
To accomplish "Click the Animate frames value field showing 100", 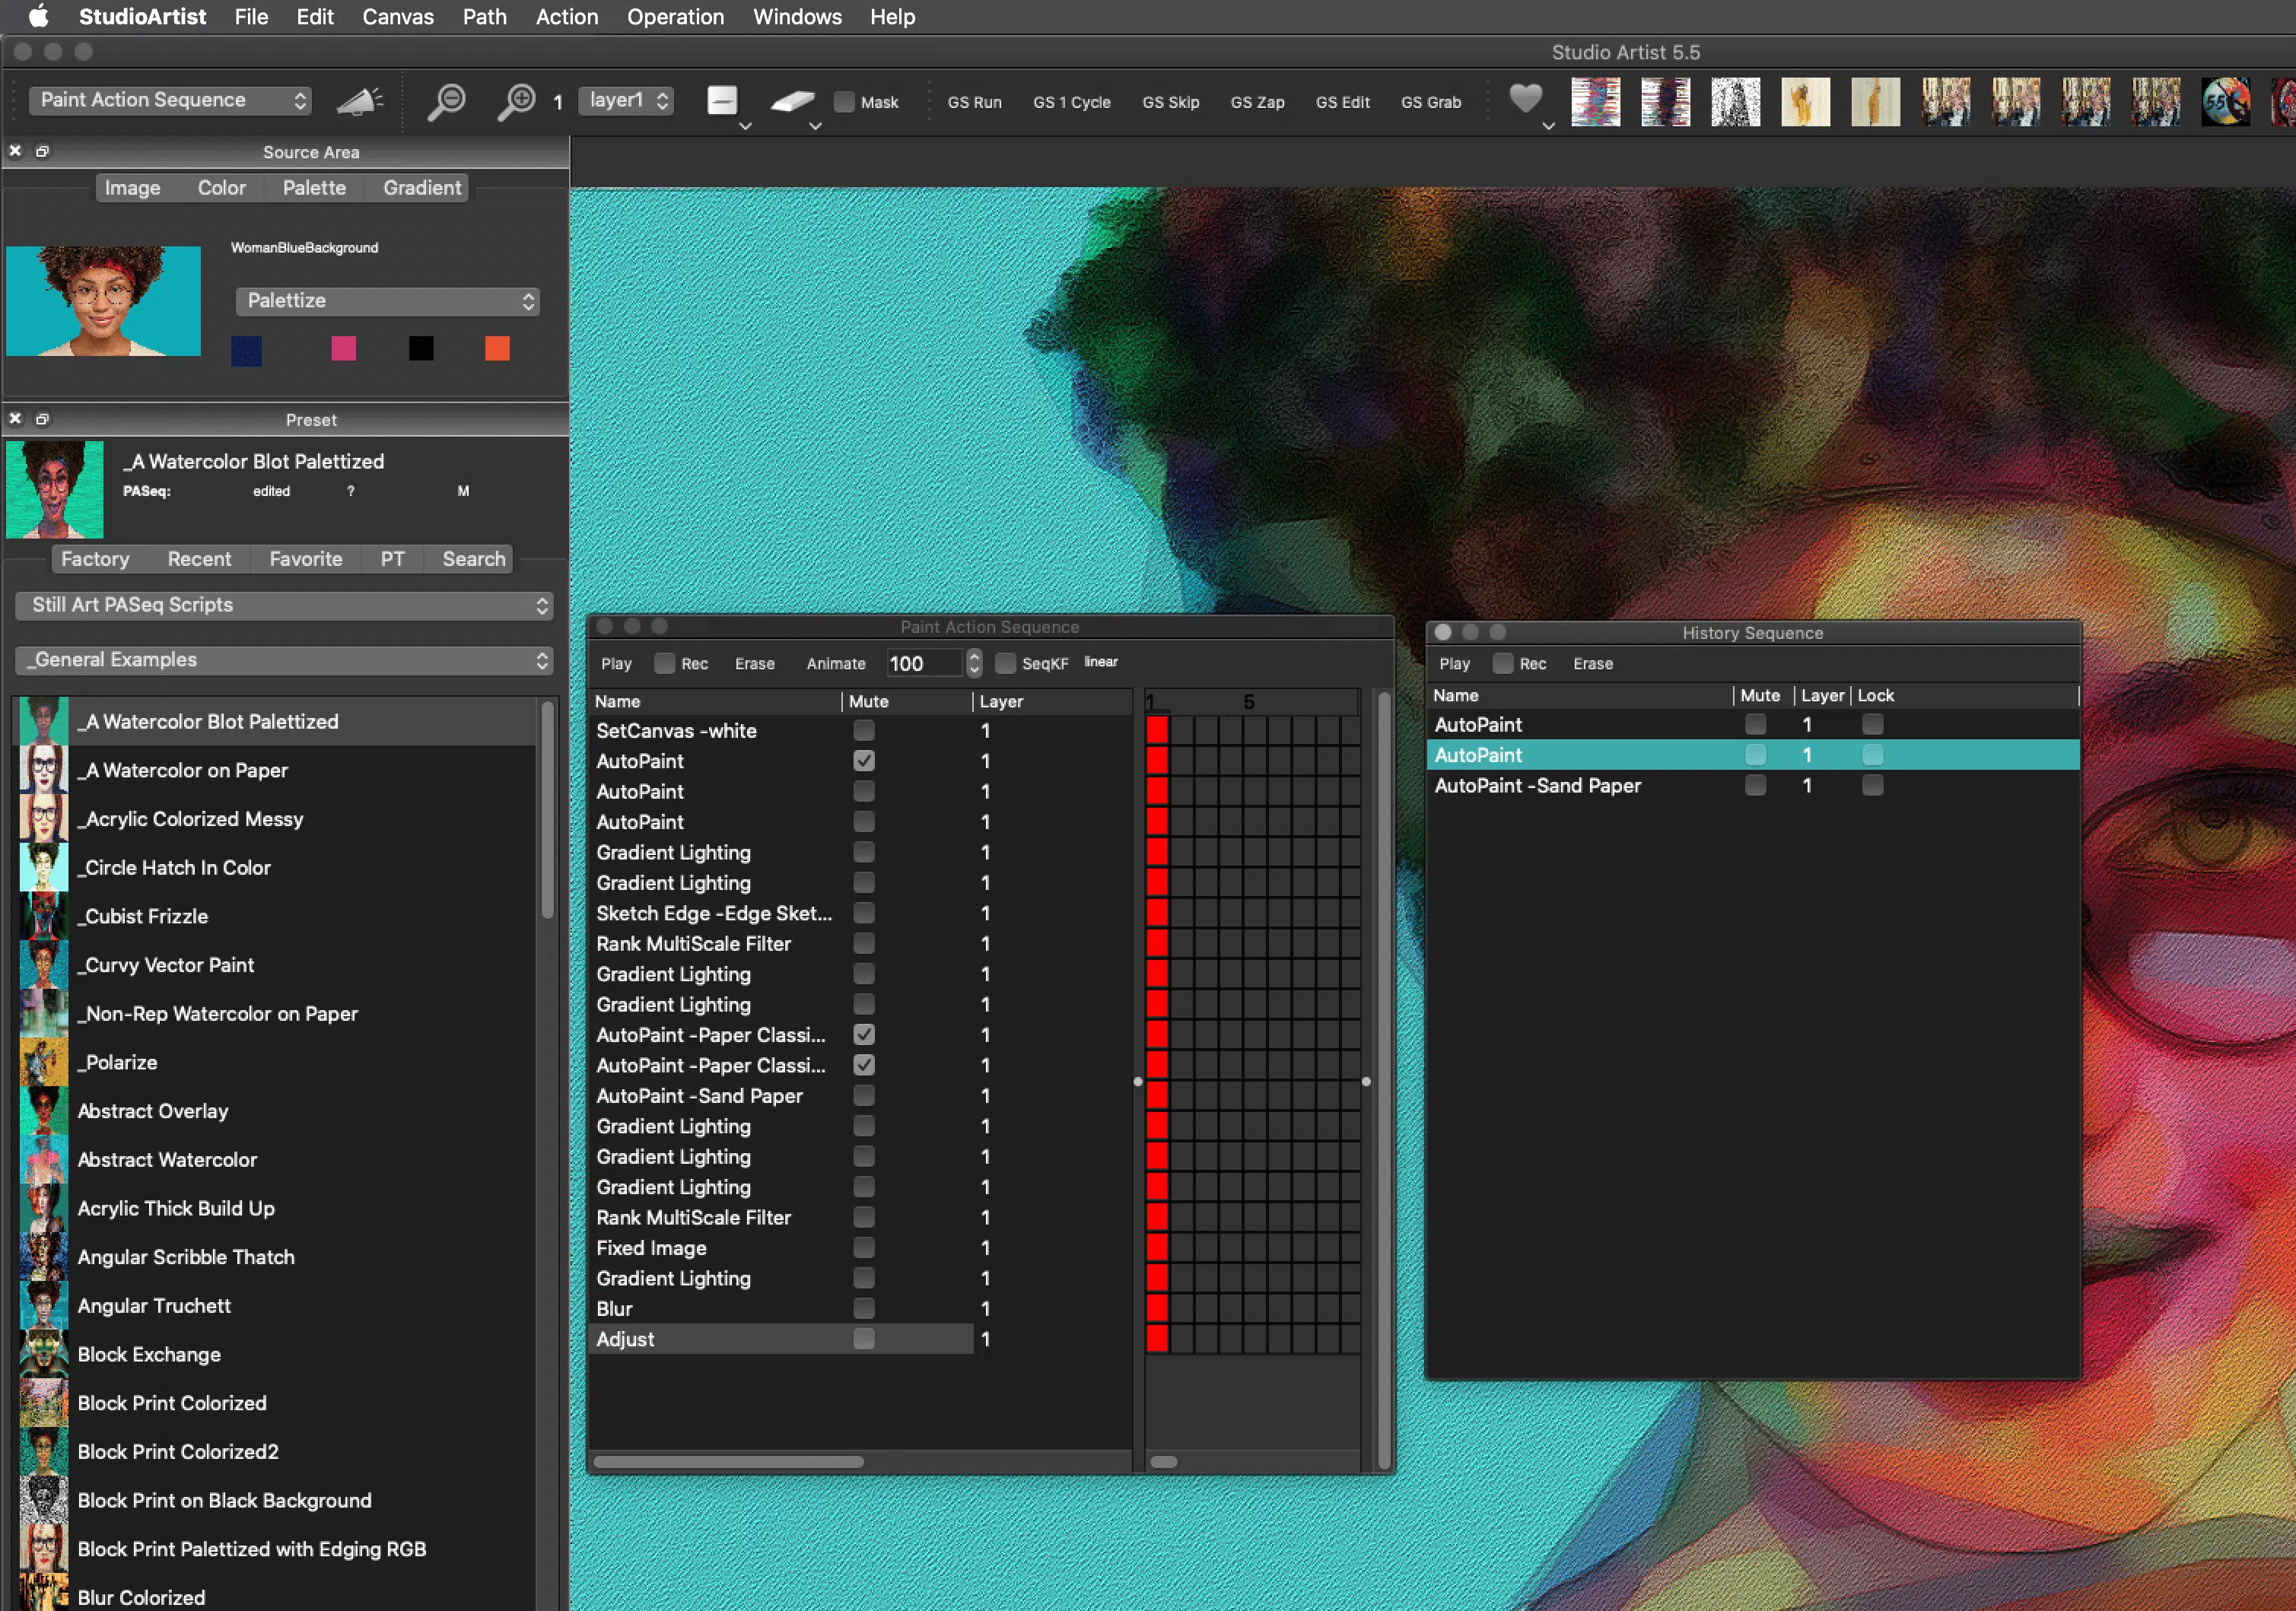I will (x=925, y=663).
